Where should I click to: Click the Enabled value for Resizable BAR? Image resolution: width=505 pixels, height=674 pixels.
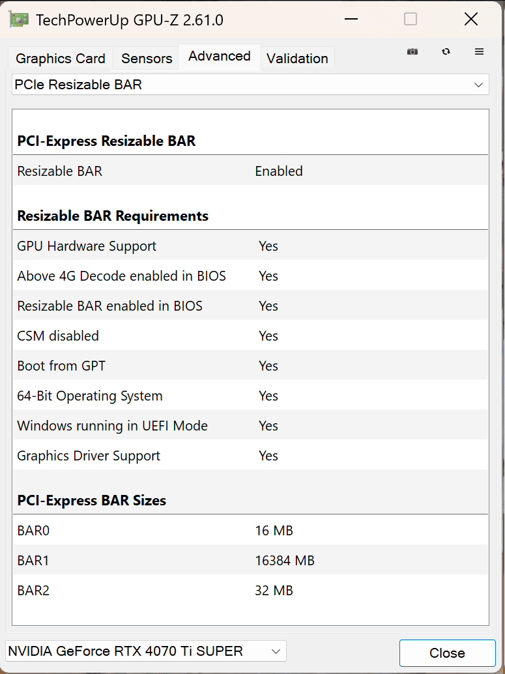coord(279,171)
